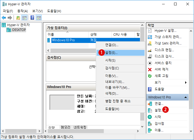This screenshot has height=140, width=194.
Task: Expand the 보기 submenu arrow in actions
Action: [x=186, y=83]
